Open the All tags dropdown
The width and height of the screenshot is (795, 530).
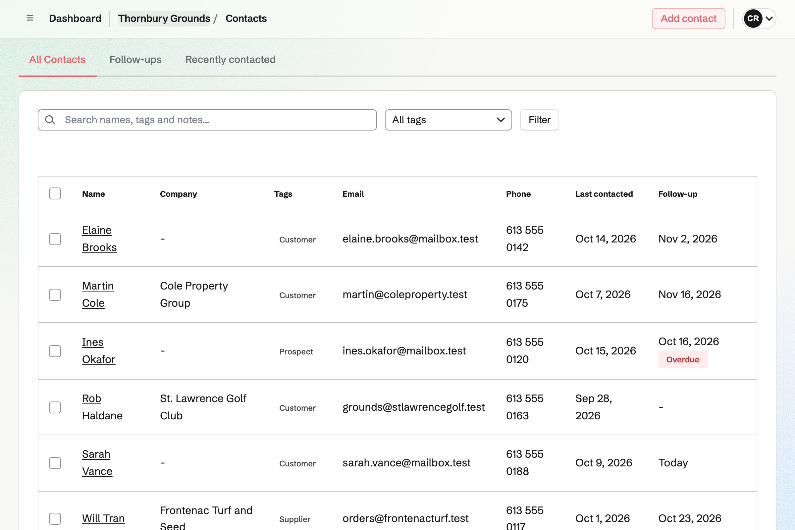point(448,120)
